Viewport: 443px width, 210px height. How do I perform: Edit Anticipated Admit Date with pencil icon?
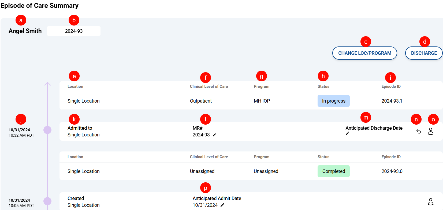click(x=222, y=205)
